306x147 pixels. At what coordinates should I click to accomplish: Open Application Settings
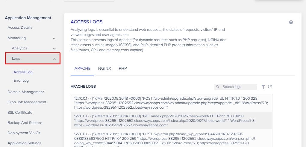tap(25, 143)
